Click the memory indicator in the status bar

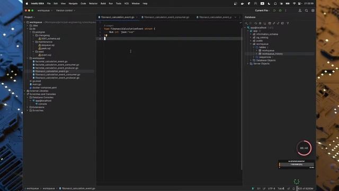coord(306,189)
